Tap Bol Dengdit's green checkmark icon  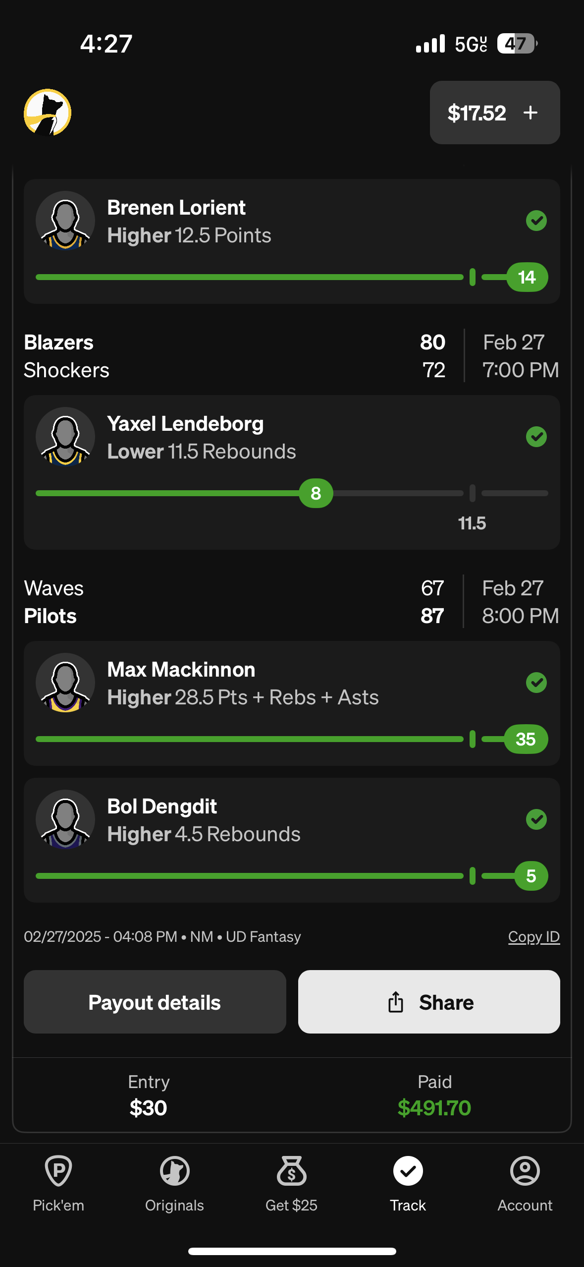point(536,819)
